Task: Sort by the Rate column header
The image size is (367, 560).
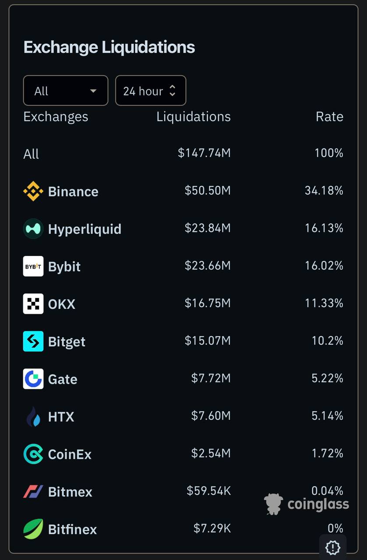Action: coord(329,116)
